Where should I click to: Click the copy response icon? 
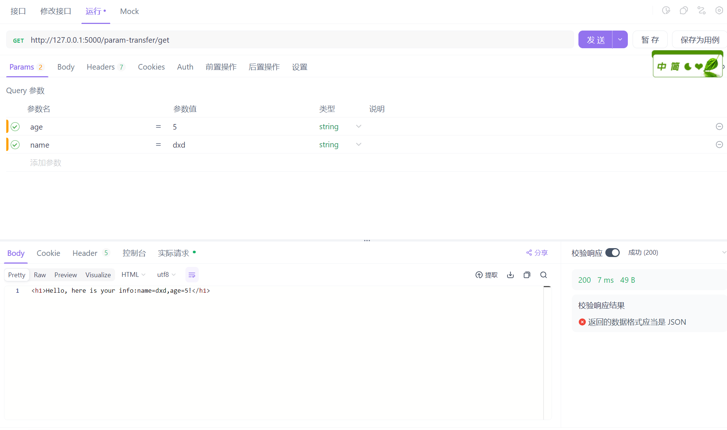click(x=527, y=275)
